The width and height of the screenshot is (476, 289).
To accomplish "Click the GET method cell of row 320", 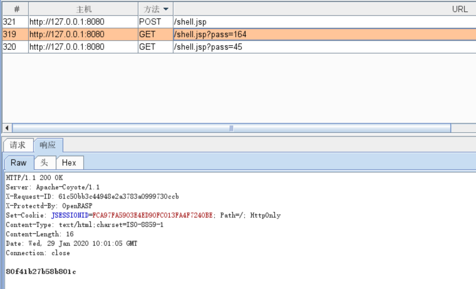I will (155, 47).
